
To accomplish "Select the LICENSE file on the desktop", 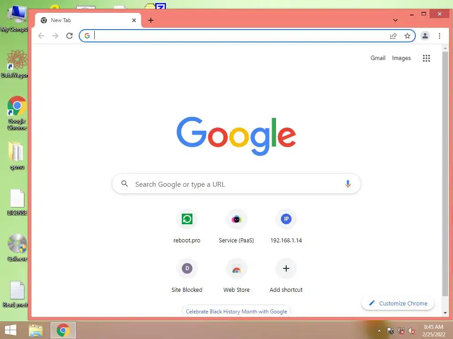I will (17, 202).
